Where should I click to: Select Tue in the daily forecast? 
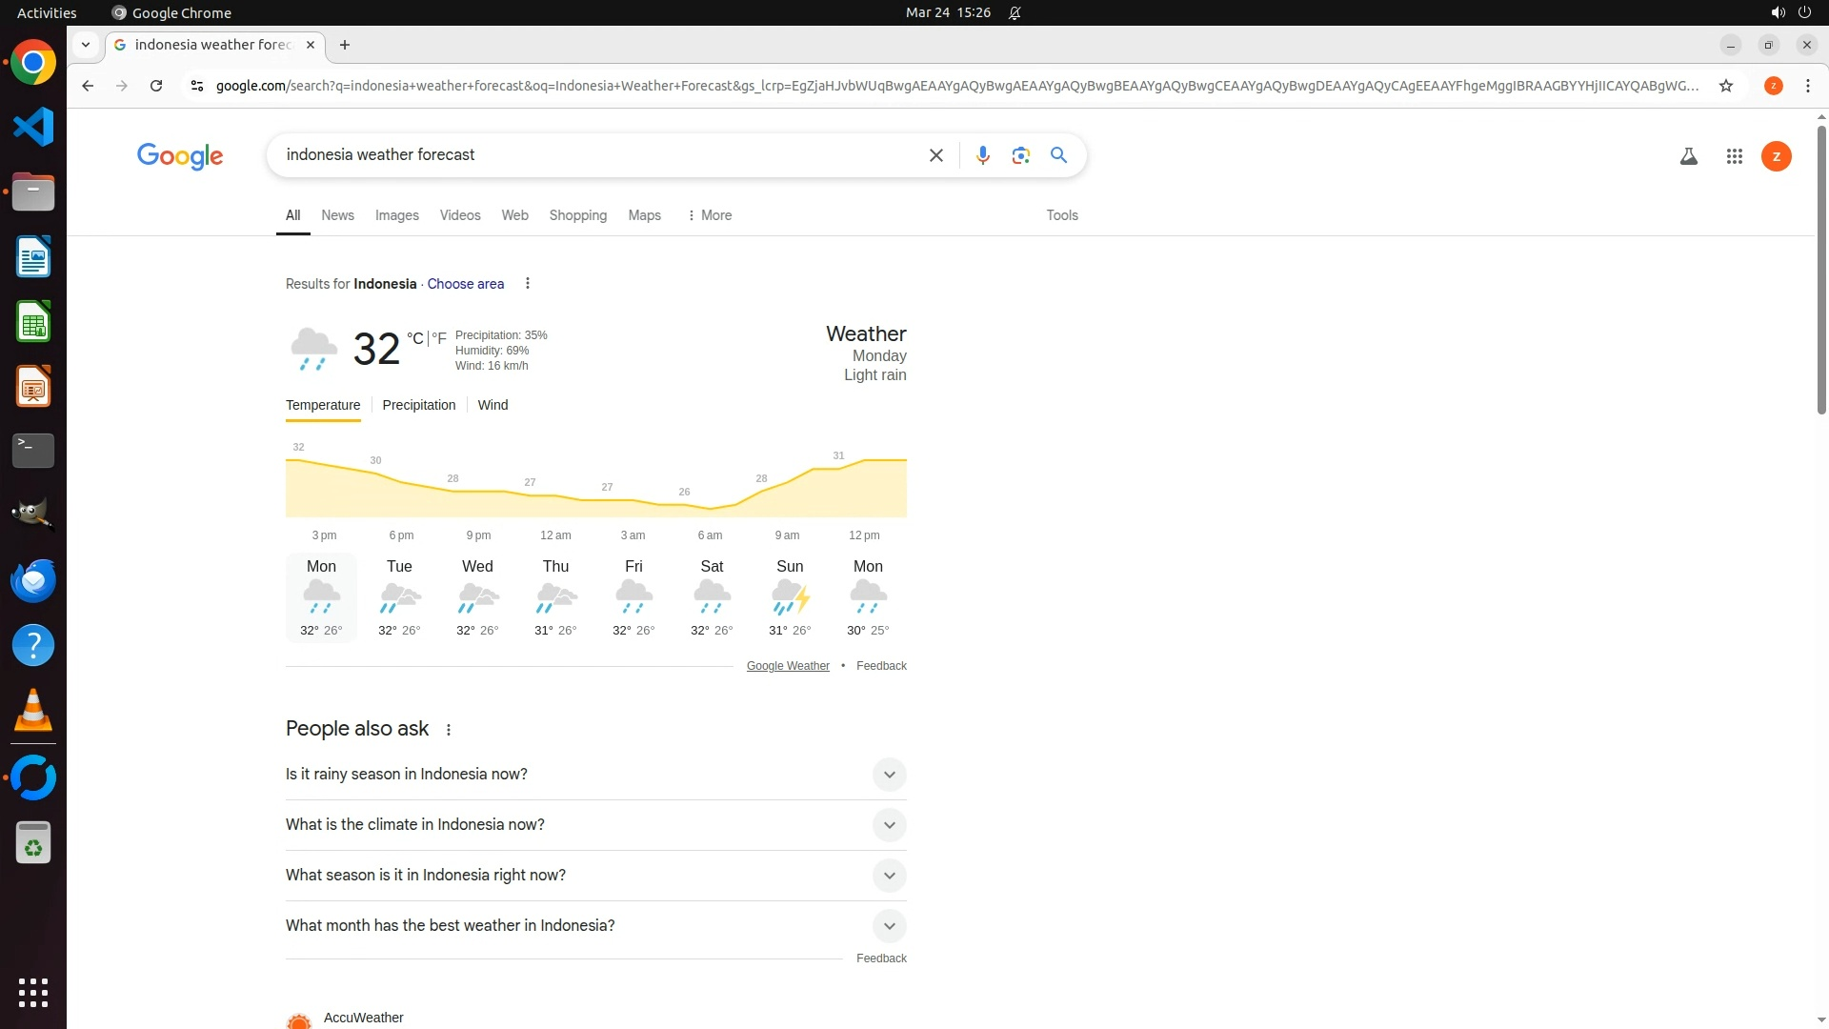[x=399, y=596]
